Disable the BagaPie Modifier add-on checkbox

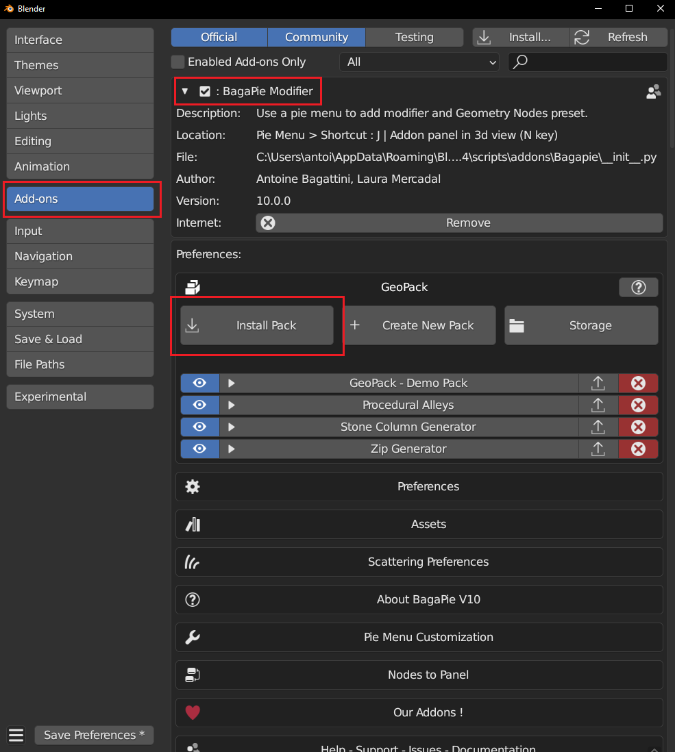[205, 92]
